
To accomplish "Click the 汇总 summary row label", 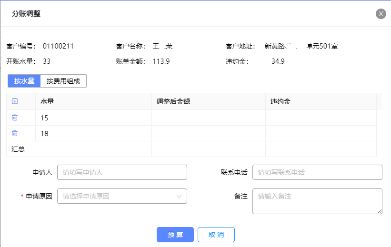I will tap(18, 149).
